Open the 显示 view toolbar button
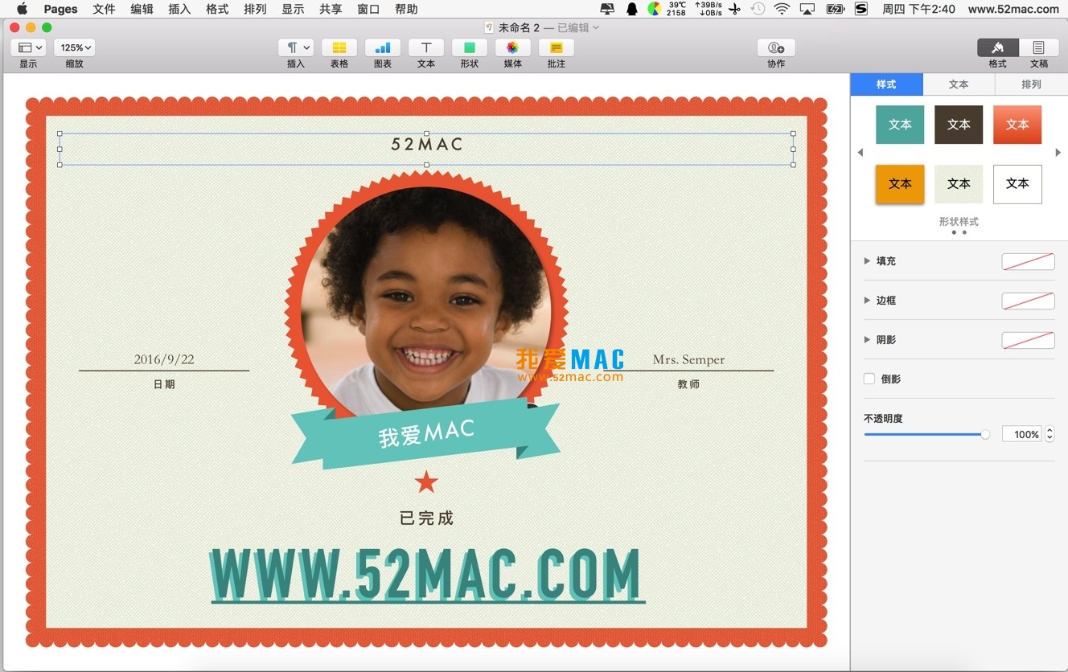 tap(28, 47)
